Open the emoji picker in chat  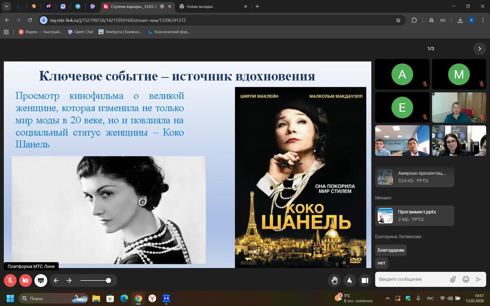point(466,279)
